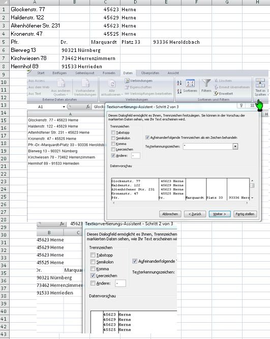Click the Andere separator field in lower wizard
The image size is (270, 339).
(121, 283)
